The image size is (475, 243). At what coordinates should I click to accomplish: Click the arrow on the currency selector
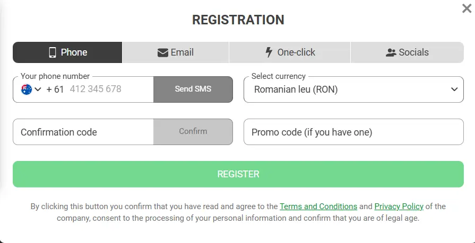[x=454, y=89]
